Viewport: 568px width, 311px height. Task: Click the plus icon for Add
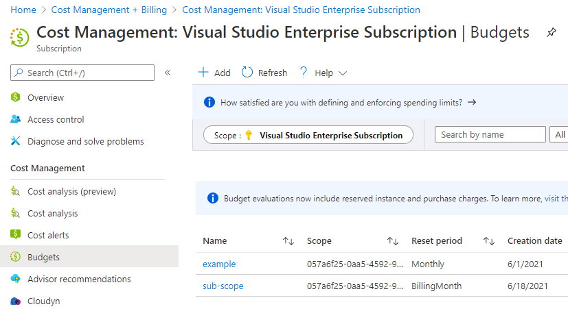pyautogui.click(x=203, y=72)
